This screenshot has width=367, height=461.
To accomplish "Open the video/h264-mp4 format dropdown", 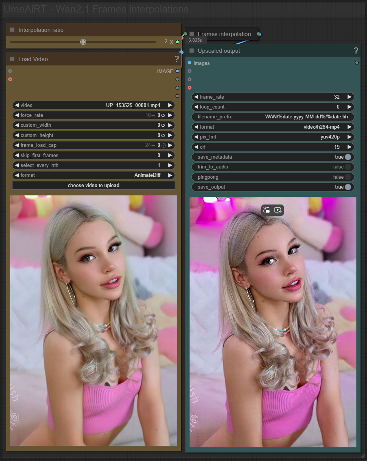I will [x=273, y=127].
